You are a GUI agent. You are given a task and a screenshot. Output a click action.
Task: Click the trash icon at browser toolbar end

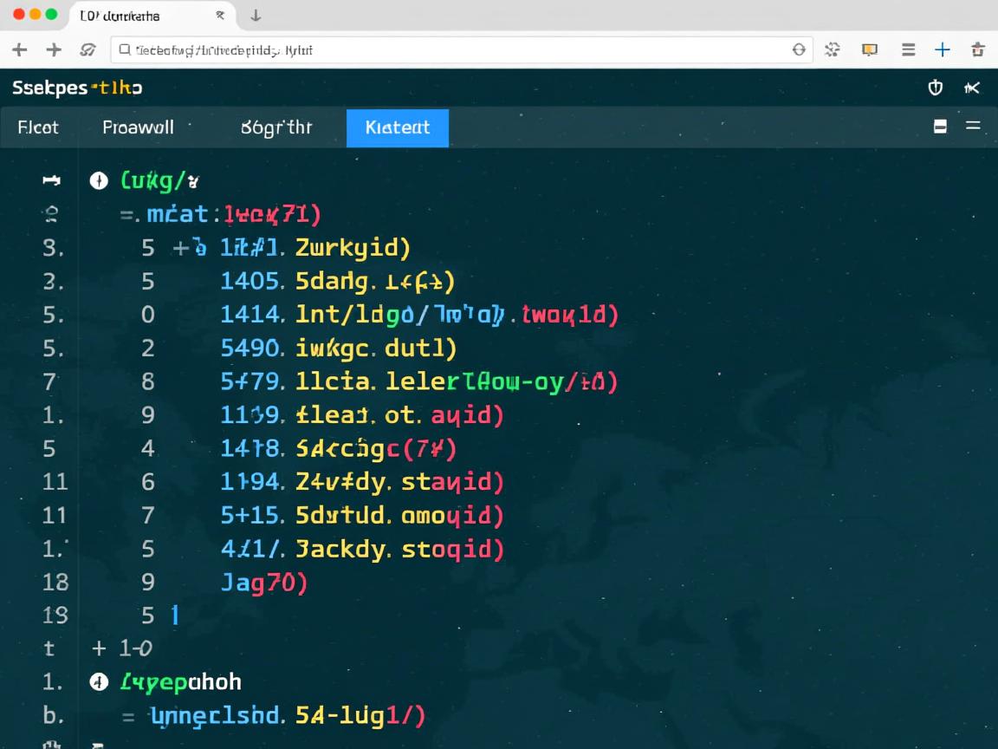click(x=978, y=50)
